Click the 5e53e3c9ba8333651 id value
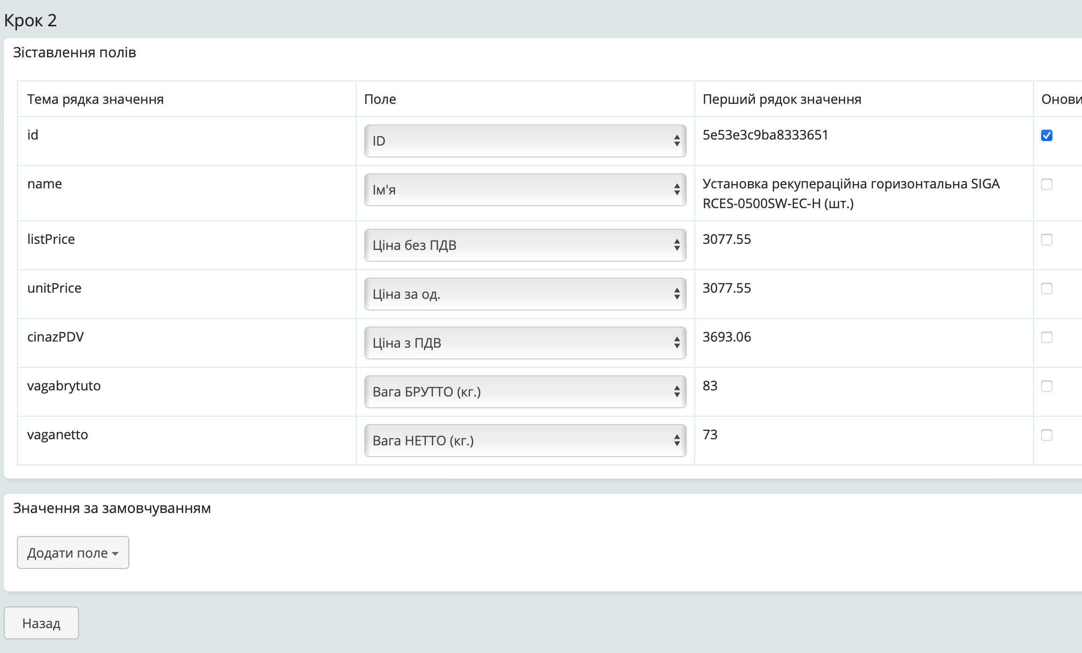Screen dimensions: 1082x653 (765, 135)
